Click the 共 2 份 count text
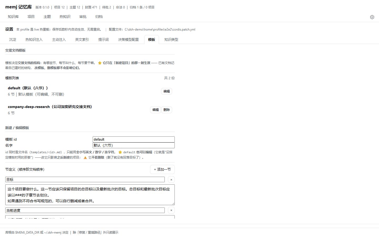This screenshot has width=379, height=237. (169, 78)
